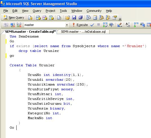Screen dimensions: 151x138
Task: Click the Parse checkmark icon
Action: coord(92,25)
